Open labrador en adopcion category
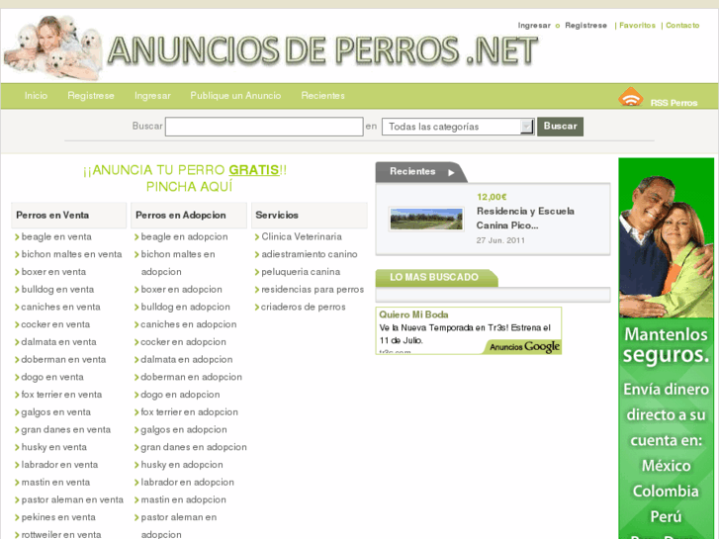The image size is (719, 539). pyautogui.click(x=188, y=482)
